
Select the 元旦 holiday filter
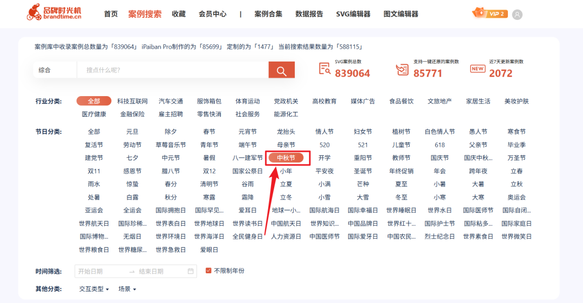[132, 132]
